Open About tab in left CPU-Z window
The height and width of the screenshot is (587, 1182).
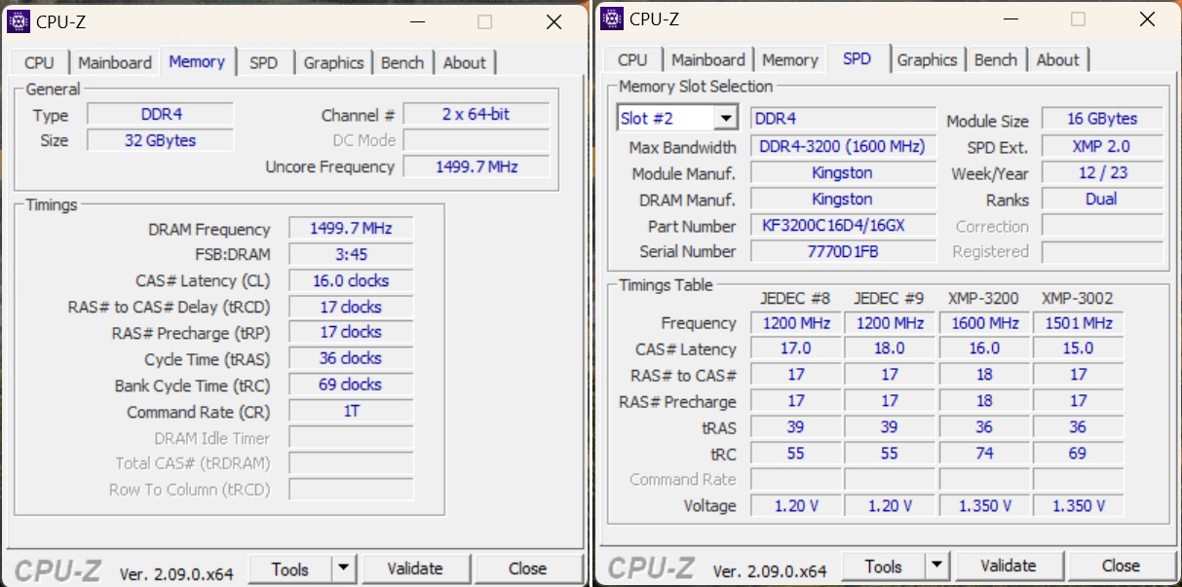465,62
